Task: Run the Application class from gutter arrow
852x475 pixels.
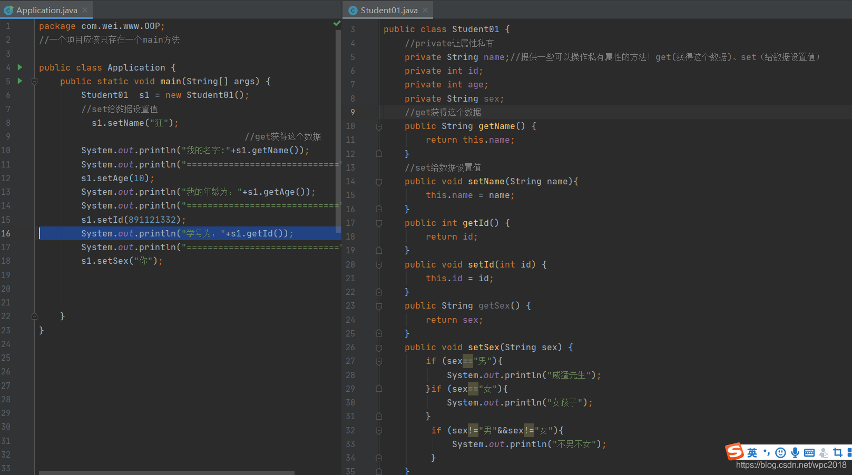Action: point(20,67)
